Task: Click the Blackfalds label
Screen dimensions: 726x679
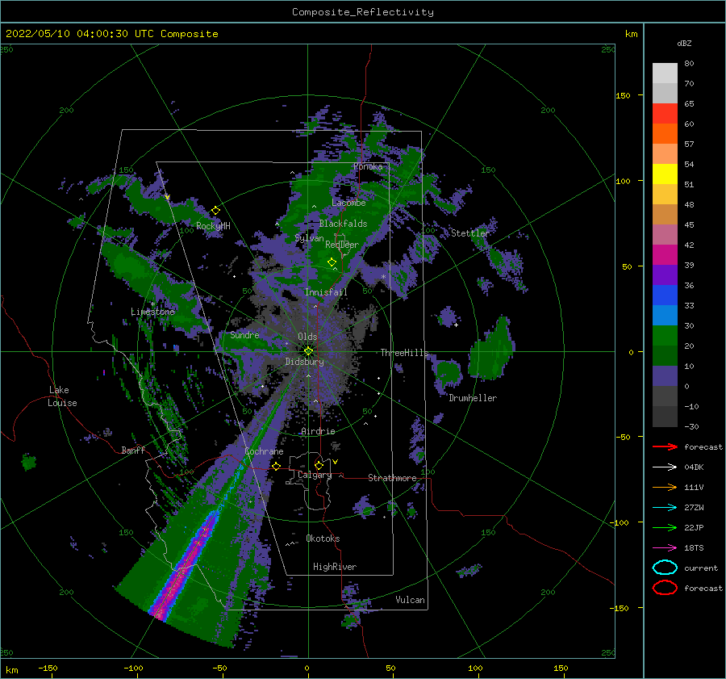Action: point(343,224)
